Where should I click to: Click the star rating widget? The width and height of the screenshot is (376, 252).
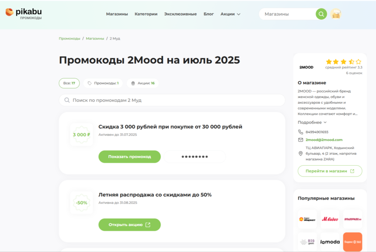pyautogui.click(x=343, y=62)
